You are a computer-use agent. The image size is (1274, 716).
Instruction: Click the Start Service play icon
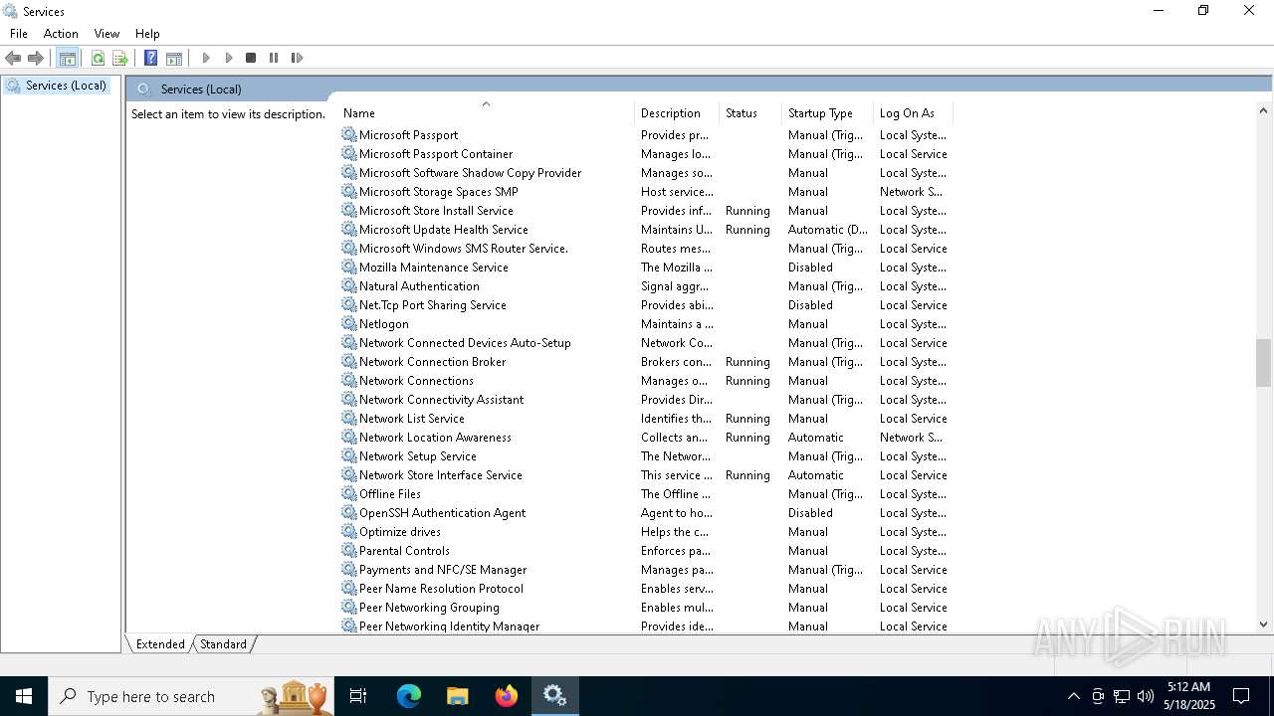206,59
